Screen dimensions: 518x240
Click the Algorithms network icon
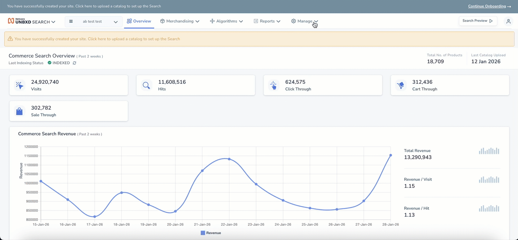point(212,21)
